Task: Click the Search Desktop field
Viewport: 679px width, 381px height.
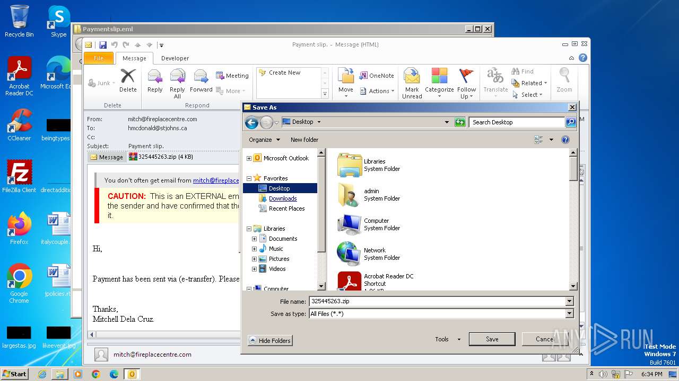Action: (x=517, y=122)
